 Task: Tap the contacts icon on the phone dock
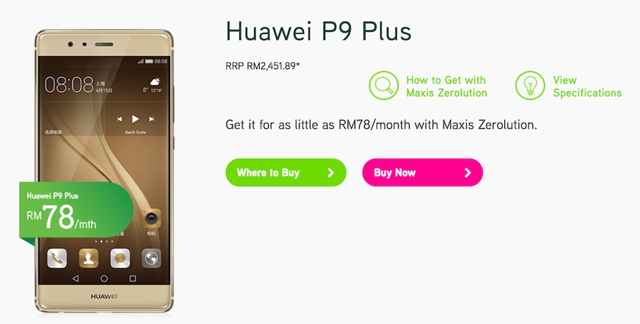[x=88, y=259]
